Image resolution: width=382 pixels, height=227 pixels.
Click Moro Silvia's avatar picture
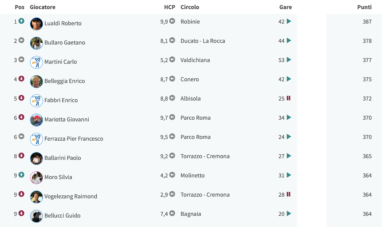[36, 177]
